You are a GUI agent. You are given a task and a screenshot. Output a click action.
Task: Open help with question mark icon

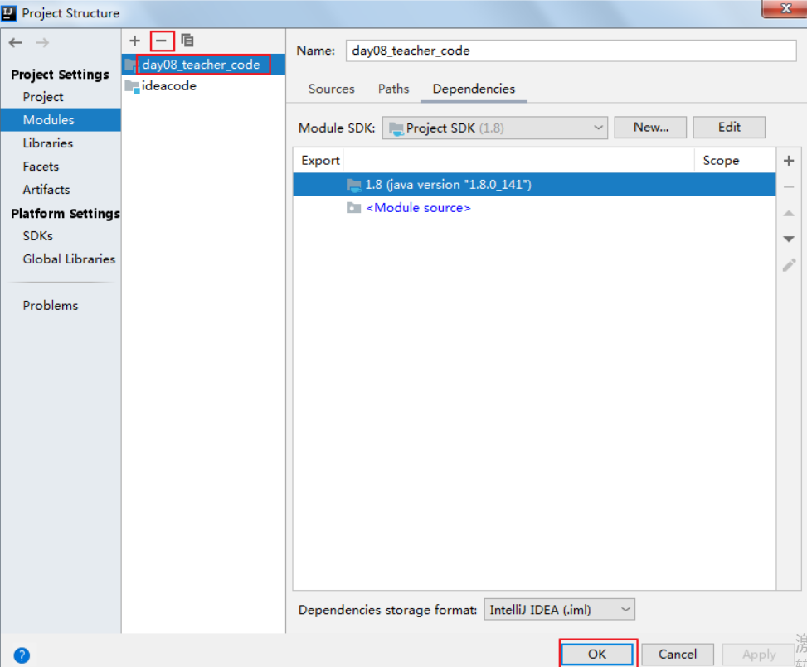click(22, 655)
